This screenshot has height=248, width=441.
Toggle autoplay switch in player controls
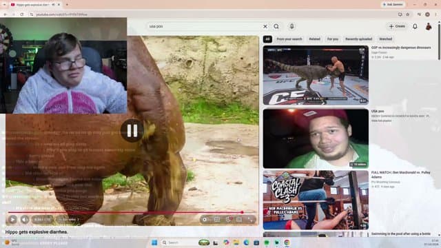[x=205, y=219]
